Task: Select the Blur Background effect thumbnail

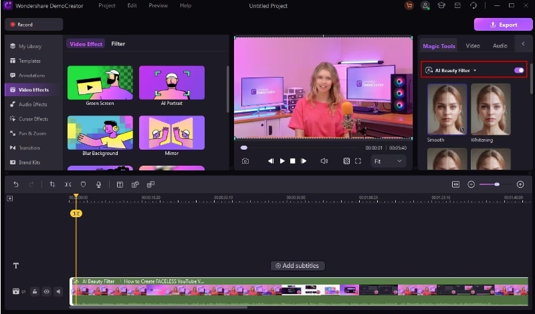Action: (x=100, y=133)
